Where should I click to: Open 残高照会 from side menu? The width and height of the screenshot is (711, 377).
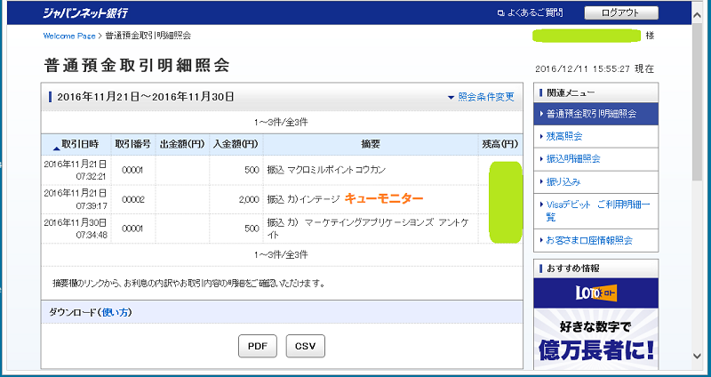(x=564, y=136)
